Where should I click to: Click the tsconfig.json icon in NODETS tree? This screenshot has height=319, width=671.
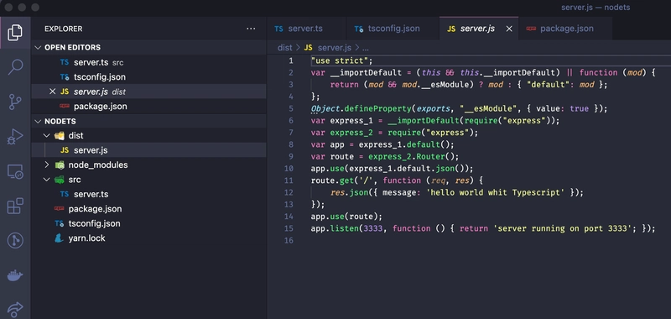(60, 223)
